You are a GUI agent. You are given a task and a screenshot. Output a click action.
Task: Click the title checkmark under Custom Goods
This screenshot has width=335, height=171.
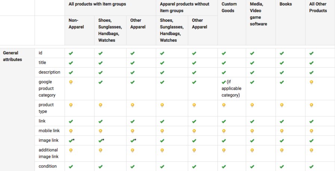point(224,63)
